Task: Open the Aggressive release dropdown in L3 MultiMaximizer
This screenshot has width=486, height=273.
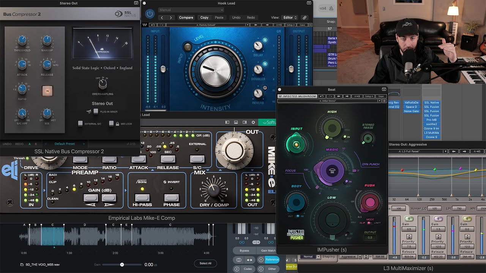Action: pos(351,257)
